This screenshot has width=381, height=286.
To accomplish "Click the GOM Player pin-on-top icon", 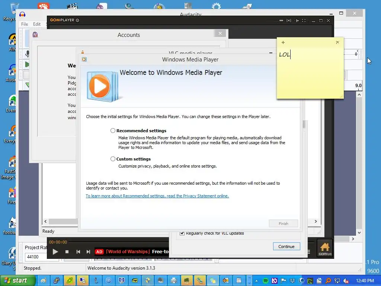I will tap(297, 20).
